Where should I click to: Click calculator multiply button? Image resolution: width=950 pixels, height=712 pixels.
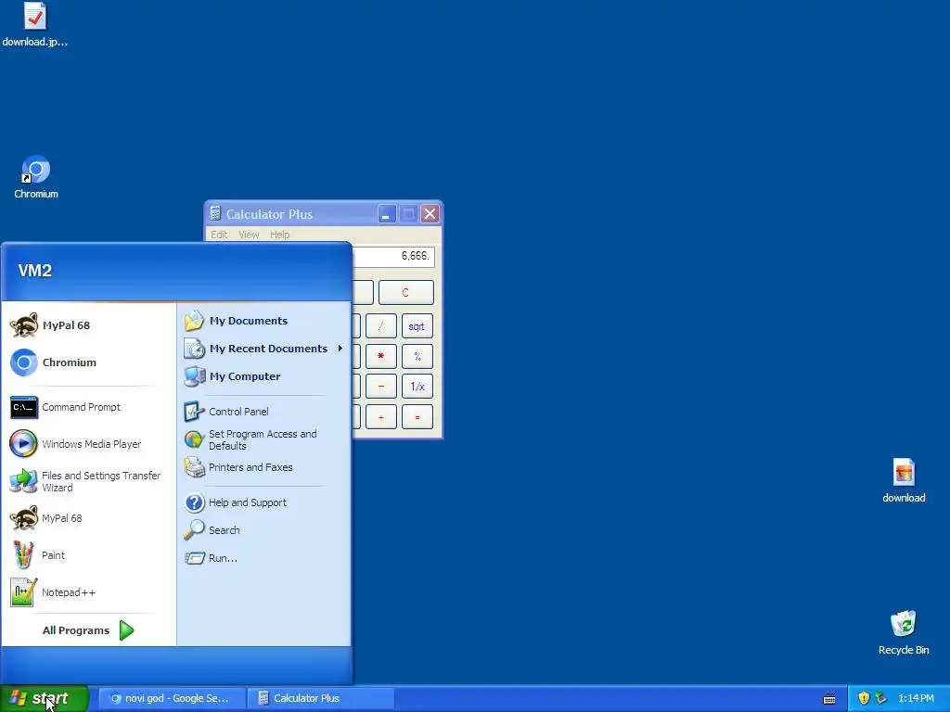pyautogui.click(x=380, y=356)
